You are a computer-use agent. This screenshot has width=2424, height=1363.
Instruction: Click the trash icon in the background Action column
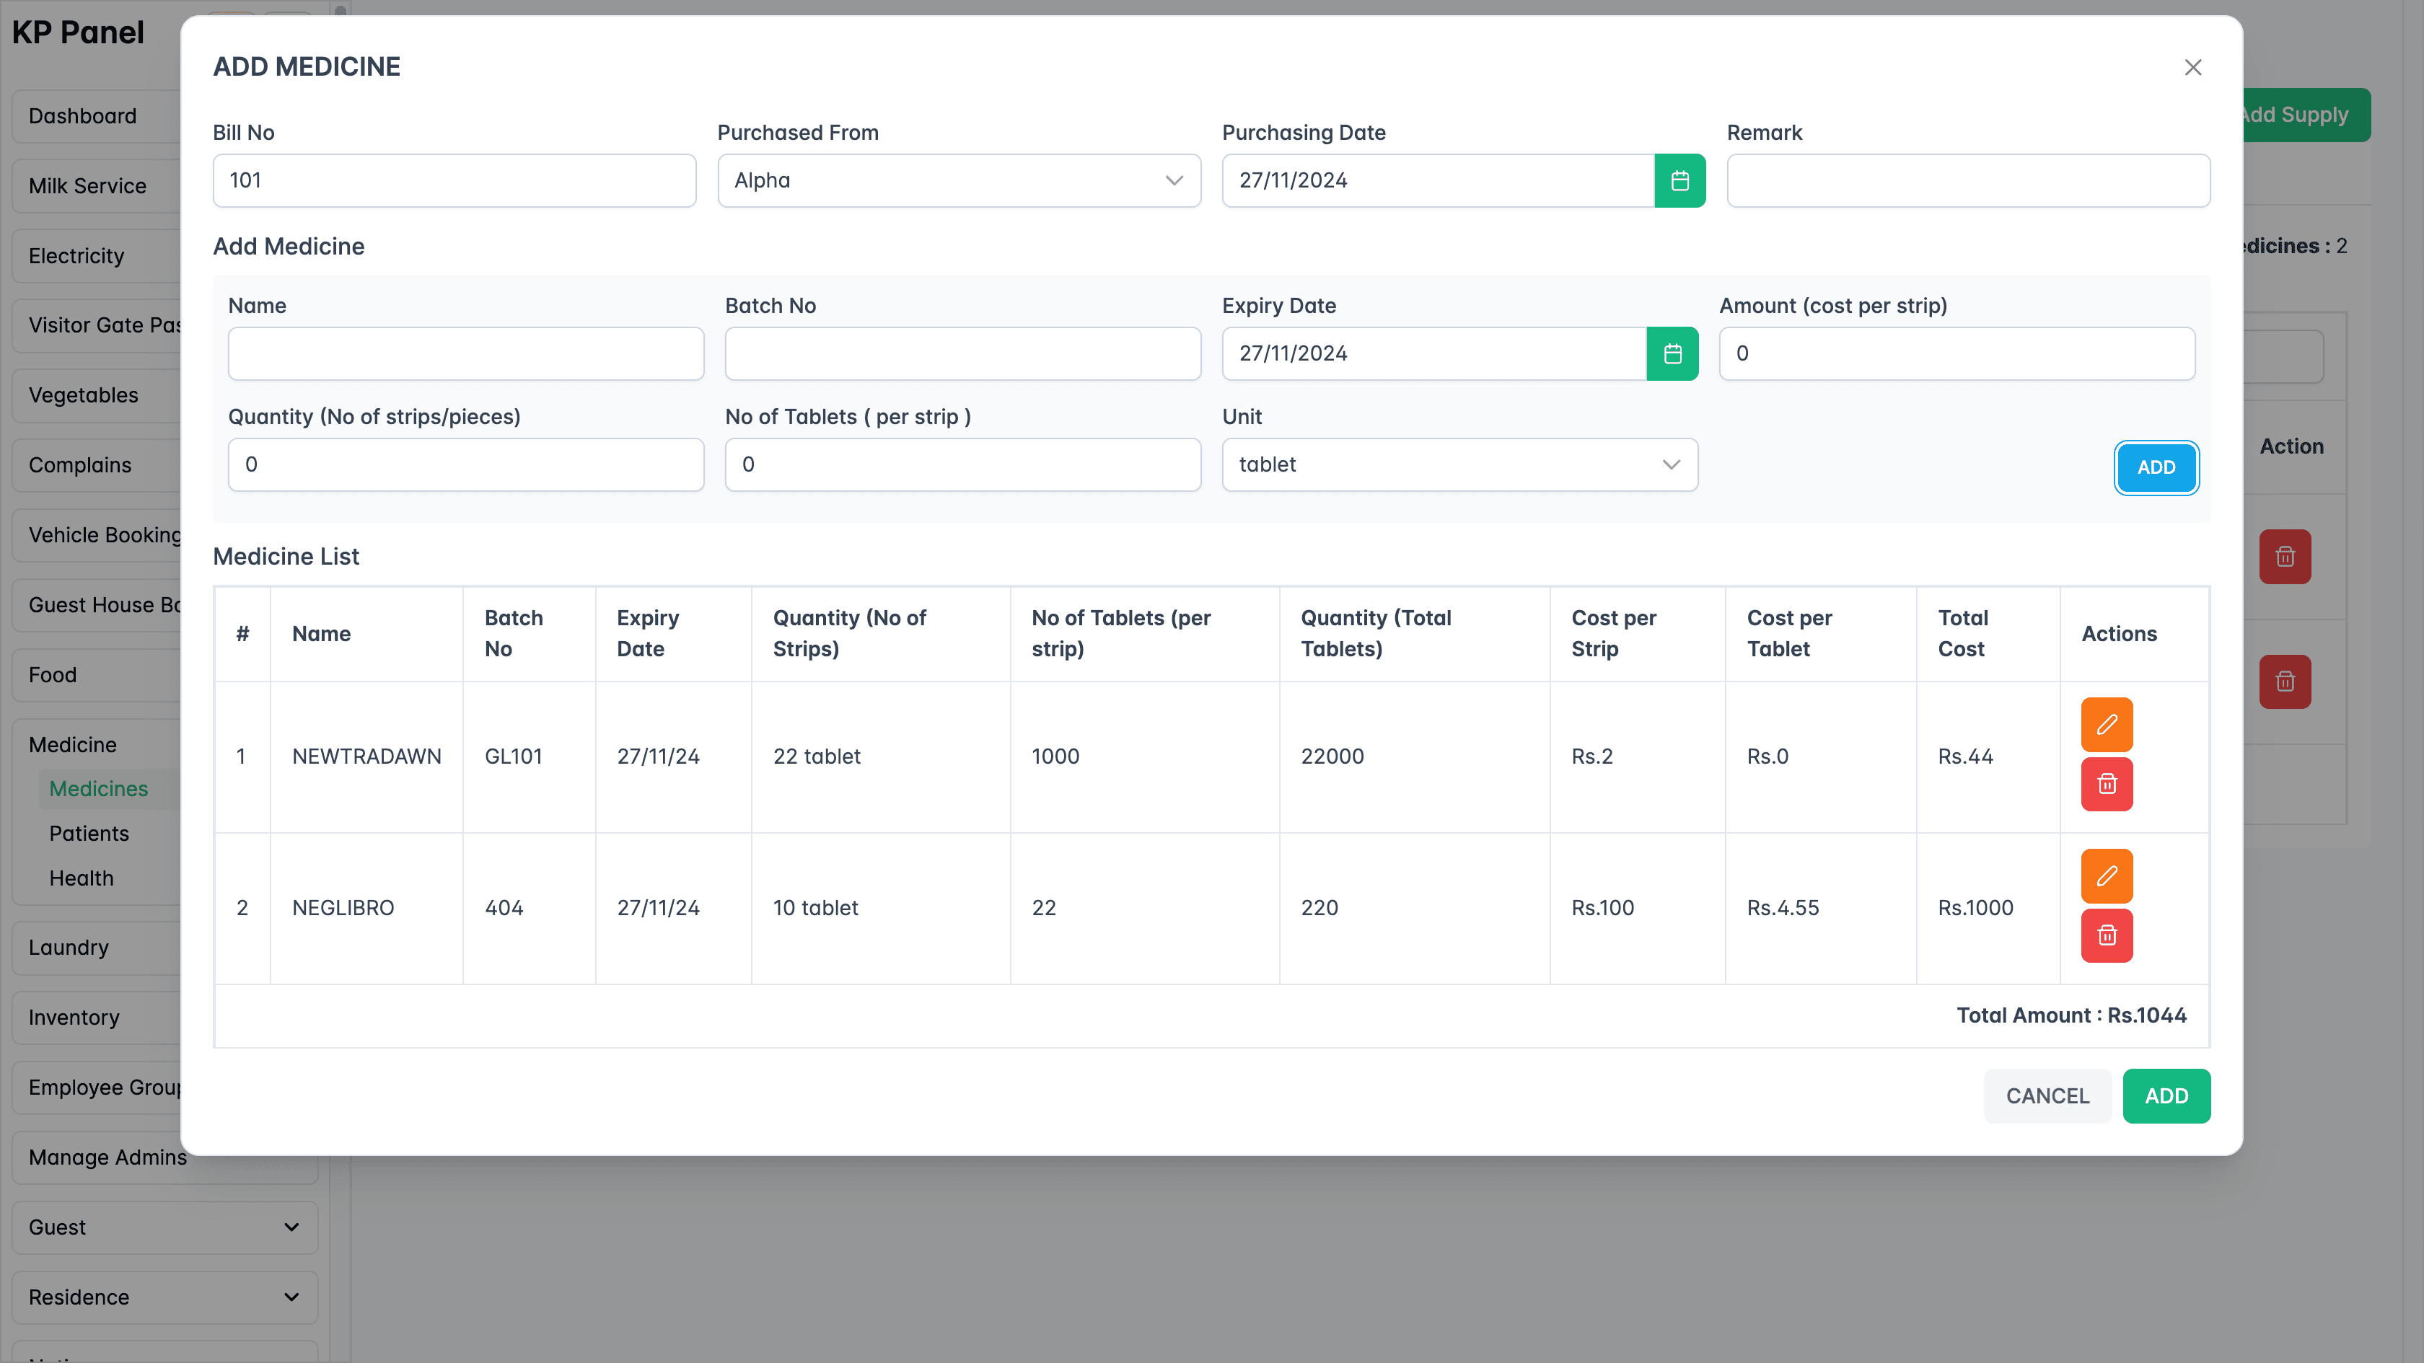pos(2285,556)
